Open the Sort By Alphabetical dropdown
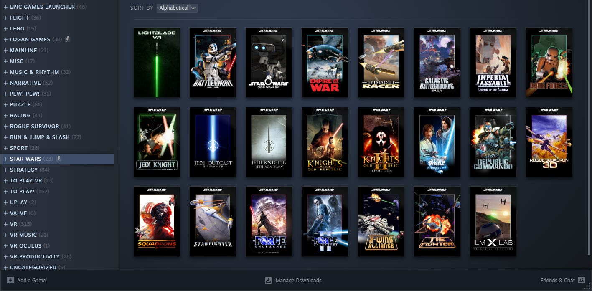Viewport: 592px width, 291px height. coord(177,8)
